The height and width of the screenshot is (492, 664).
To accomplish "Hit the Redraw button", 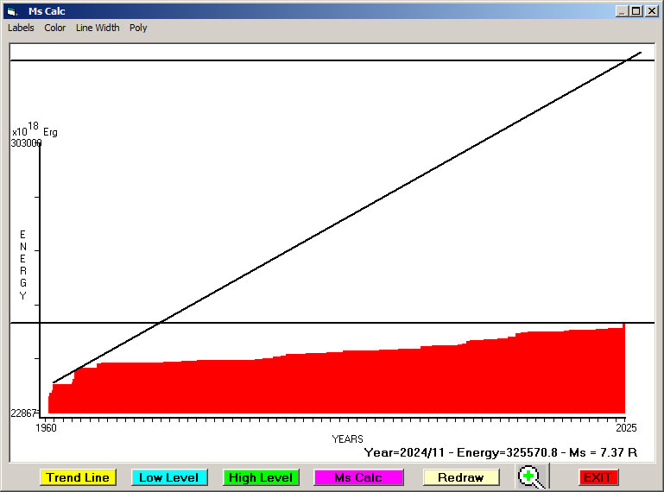I will point(461,477).
